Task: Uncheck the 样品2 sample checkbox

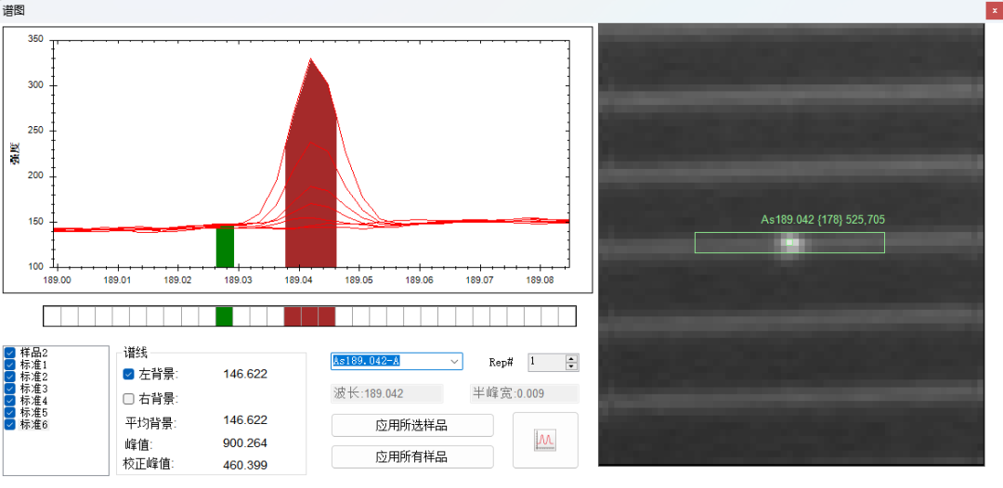Action: click(x=10, y=353)
